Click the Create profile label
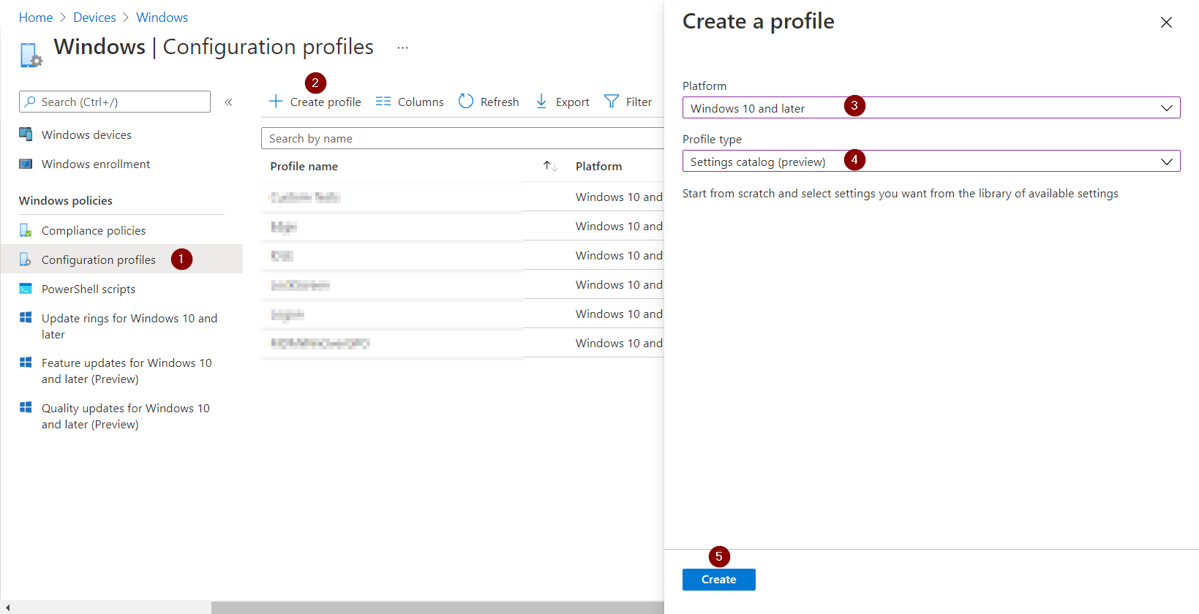The image size is (1199, 614). pos(326,102)
